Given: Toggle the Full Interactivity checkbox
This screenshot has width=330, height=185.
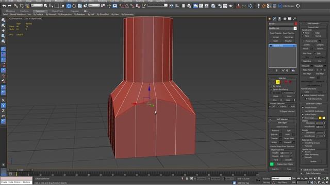Looking at the screenshot, I should [306, 99].
